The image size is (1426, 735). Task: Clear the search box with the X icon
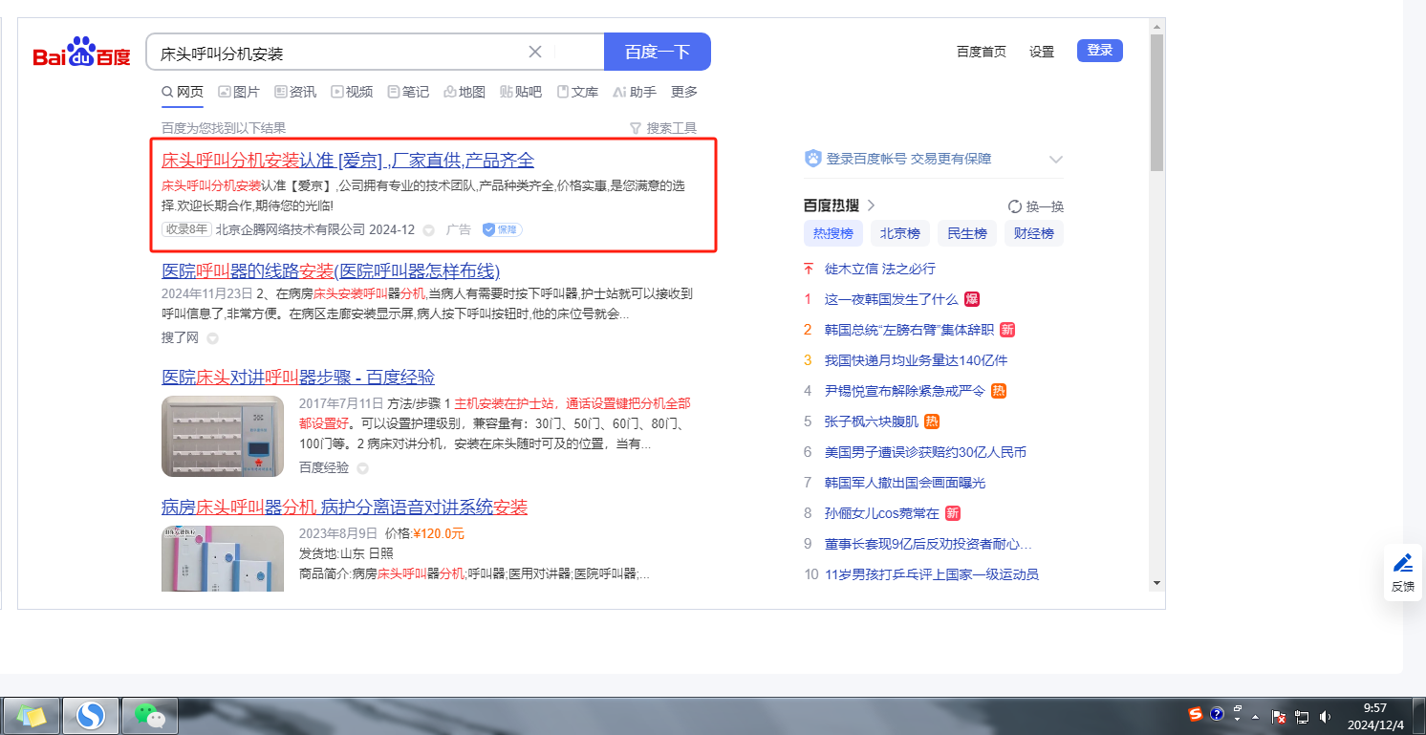click(535, 52)
